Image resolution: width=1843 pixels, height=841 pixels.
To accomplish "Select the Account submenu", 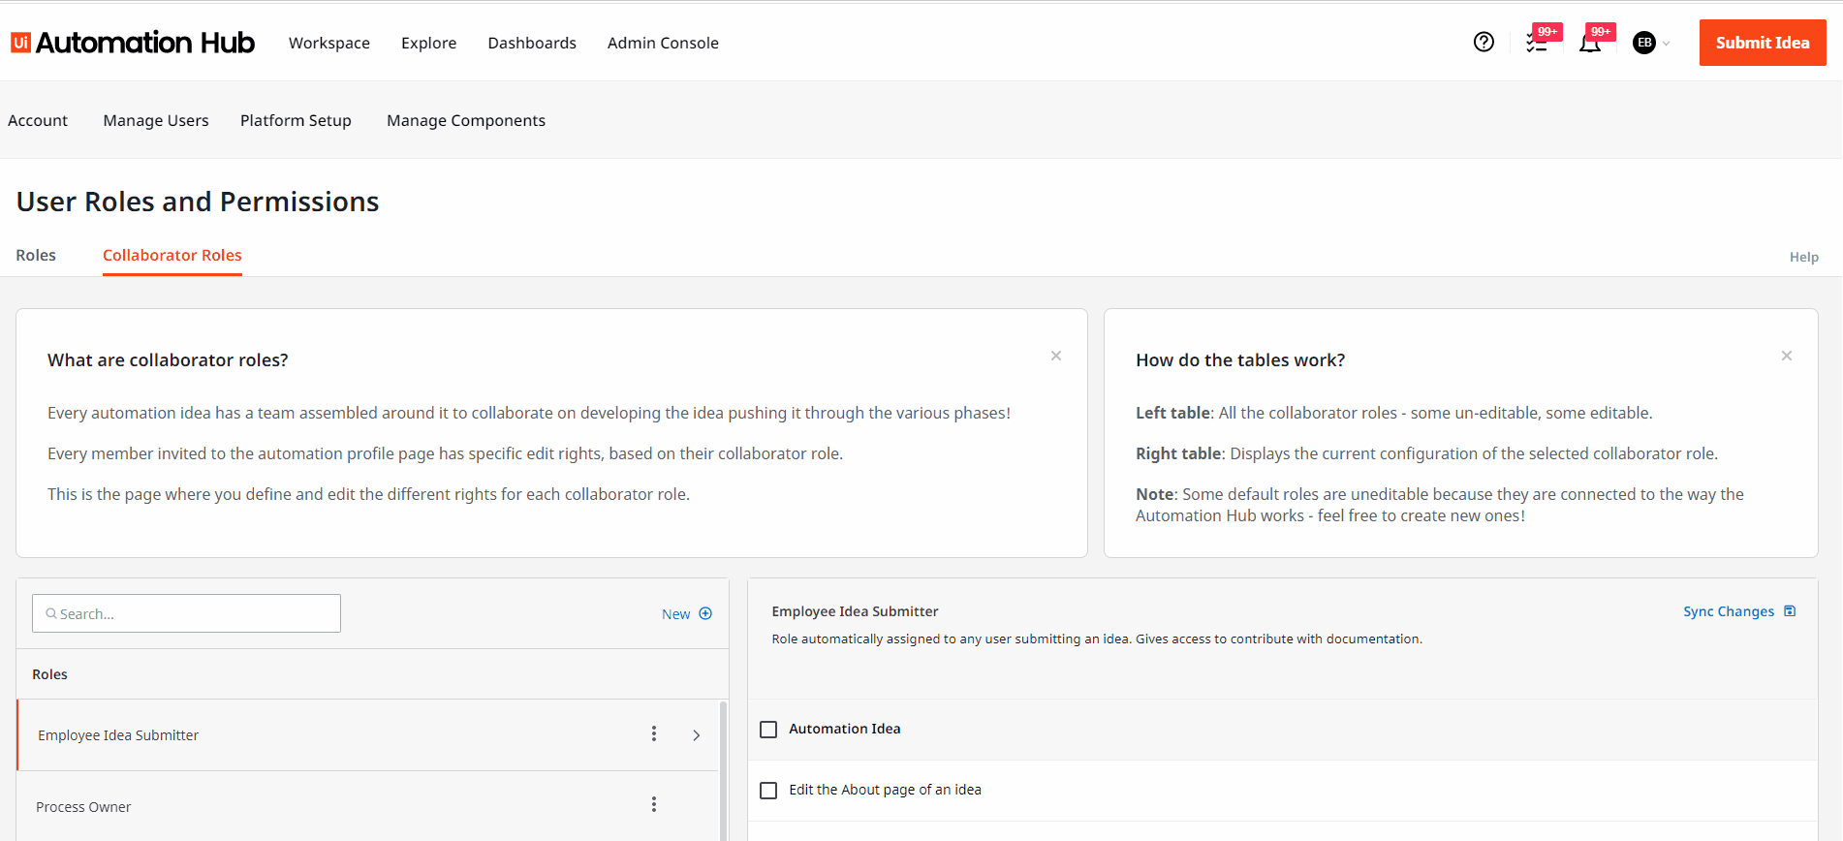I will click(x=38, y=120).
